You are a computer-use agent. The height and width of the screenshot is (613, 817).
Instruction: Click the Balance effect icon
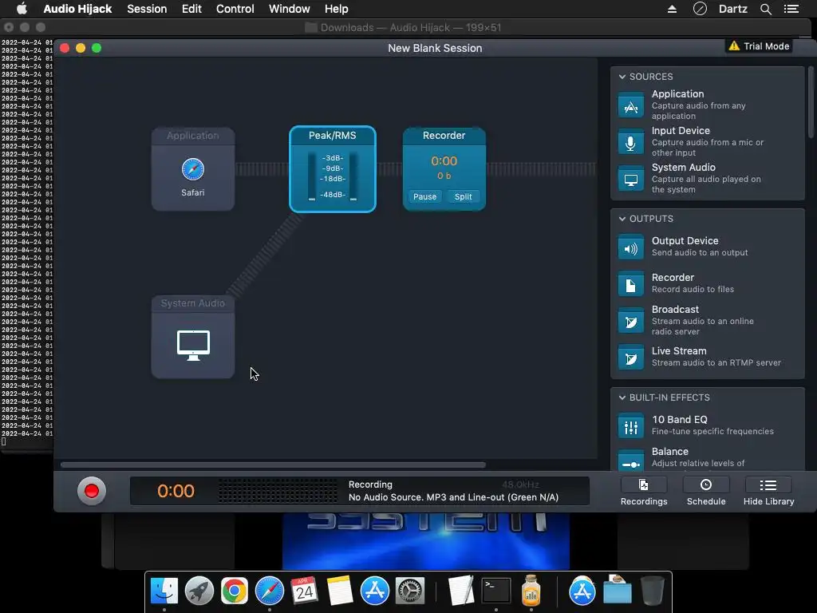click(x=630, y=461)
